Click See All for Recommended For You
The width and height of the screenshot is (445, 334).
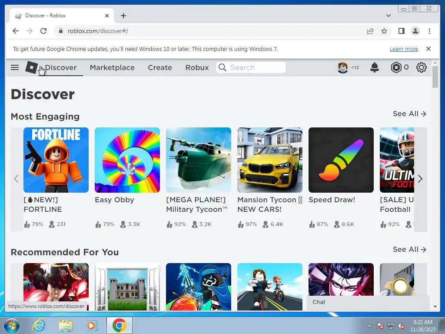pyautogui.click(x=409, y=249)
